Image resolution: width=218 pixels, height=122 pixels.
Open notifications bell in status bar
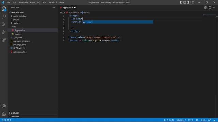[x=214, y=120]
